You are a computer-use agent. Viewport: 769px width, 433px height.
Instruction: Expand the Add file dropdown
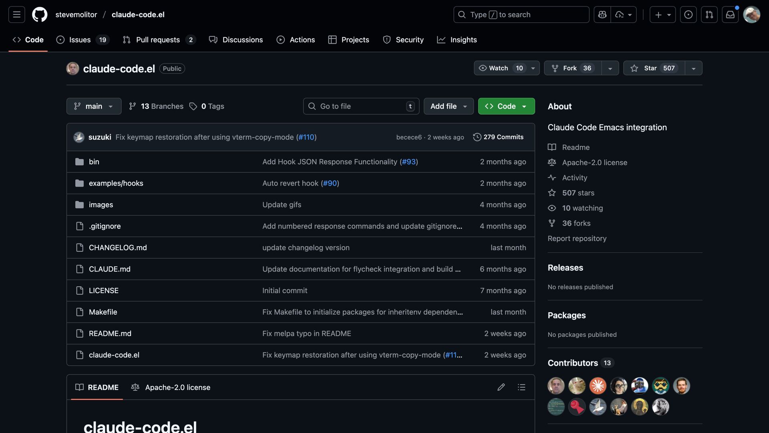click(x=448, y=106)
